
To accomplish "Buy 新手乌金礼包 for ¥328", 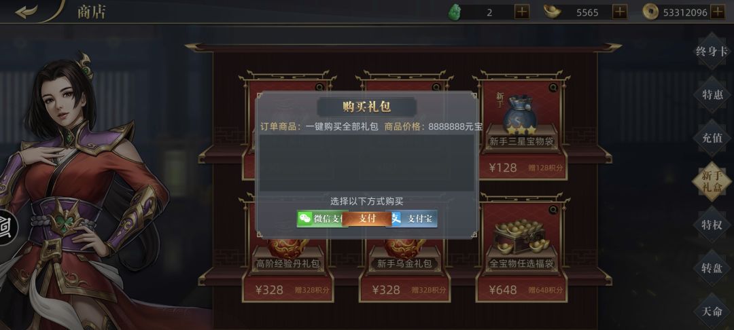I will coord(405,290).
